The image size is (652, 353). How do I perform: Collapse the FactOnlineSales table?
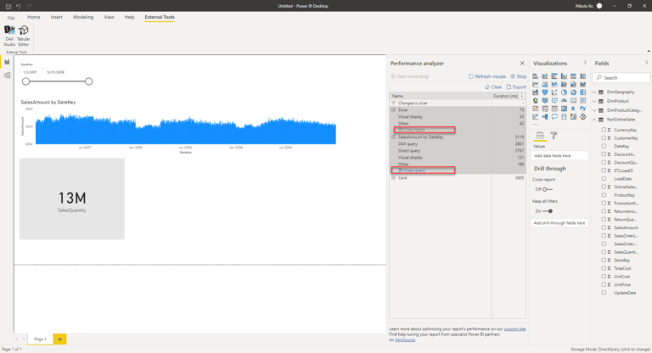(x=593, y=120)
